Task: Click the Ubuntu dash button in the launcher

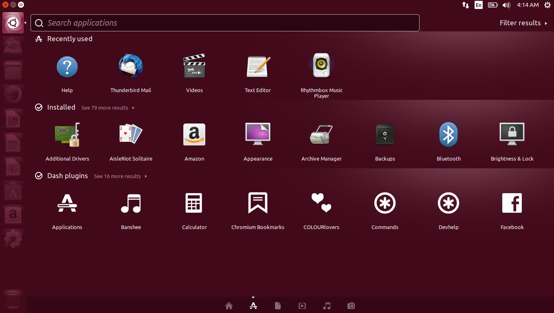Action: pos(13,23)
